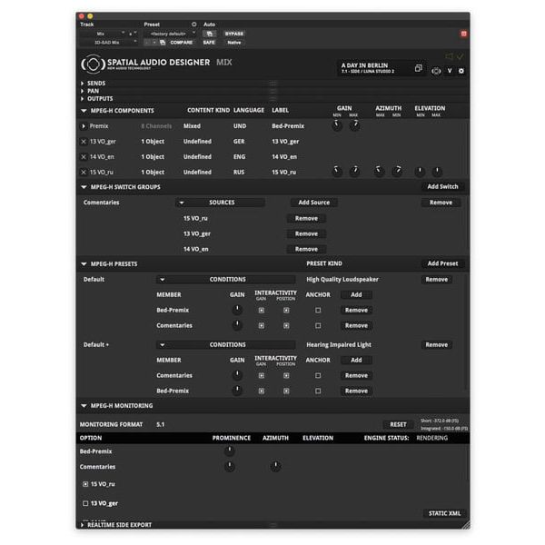Check 13 VO_ger monitoring option
This screenshot has width=545, height=545.
85,503
